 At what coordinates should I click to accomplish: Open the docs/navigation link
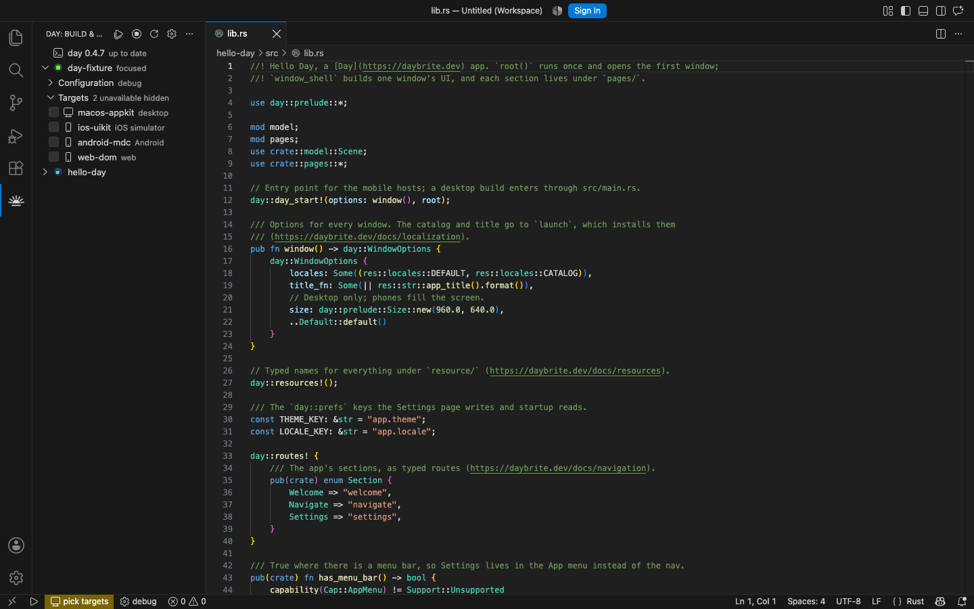558,468
